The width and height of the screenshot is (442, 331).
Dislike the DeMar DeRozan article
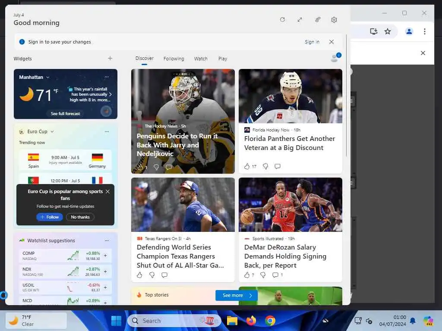(263, 275)
